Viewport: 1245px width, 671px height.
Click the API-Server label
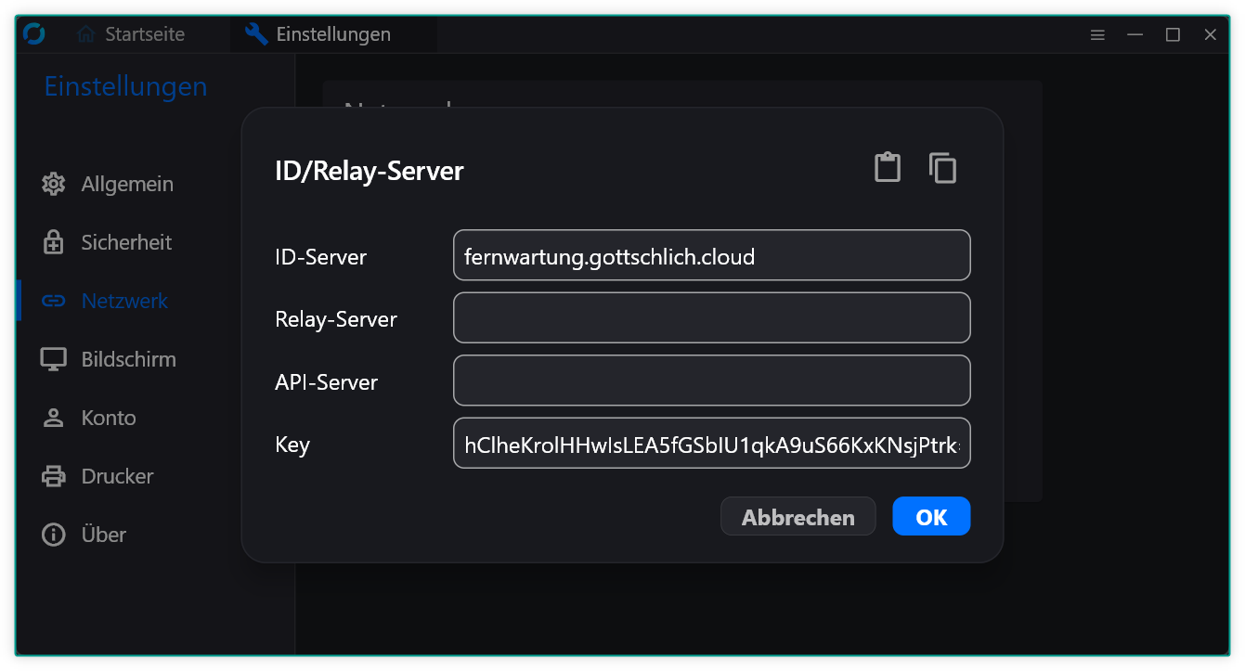pyautogui.click(x=327, y=382)
